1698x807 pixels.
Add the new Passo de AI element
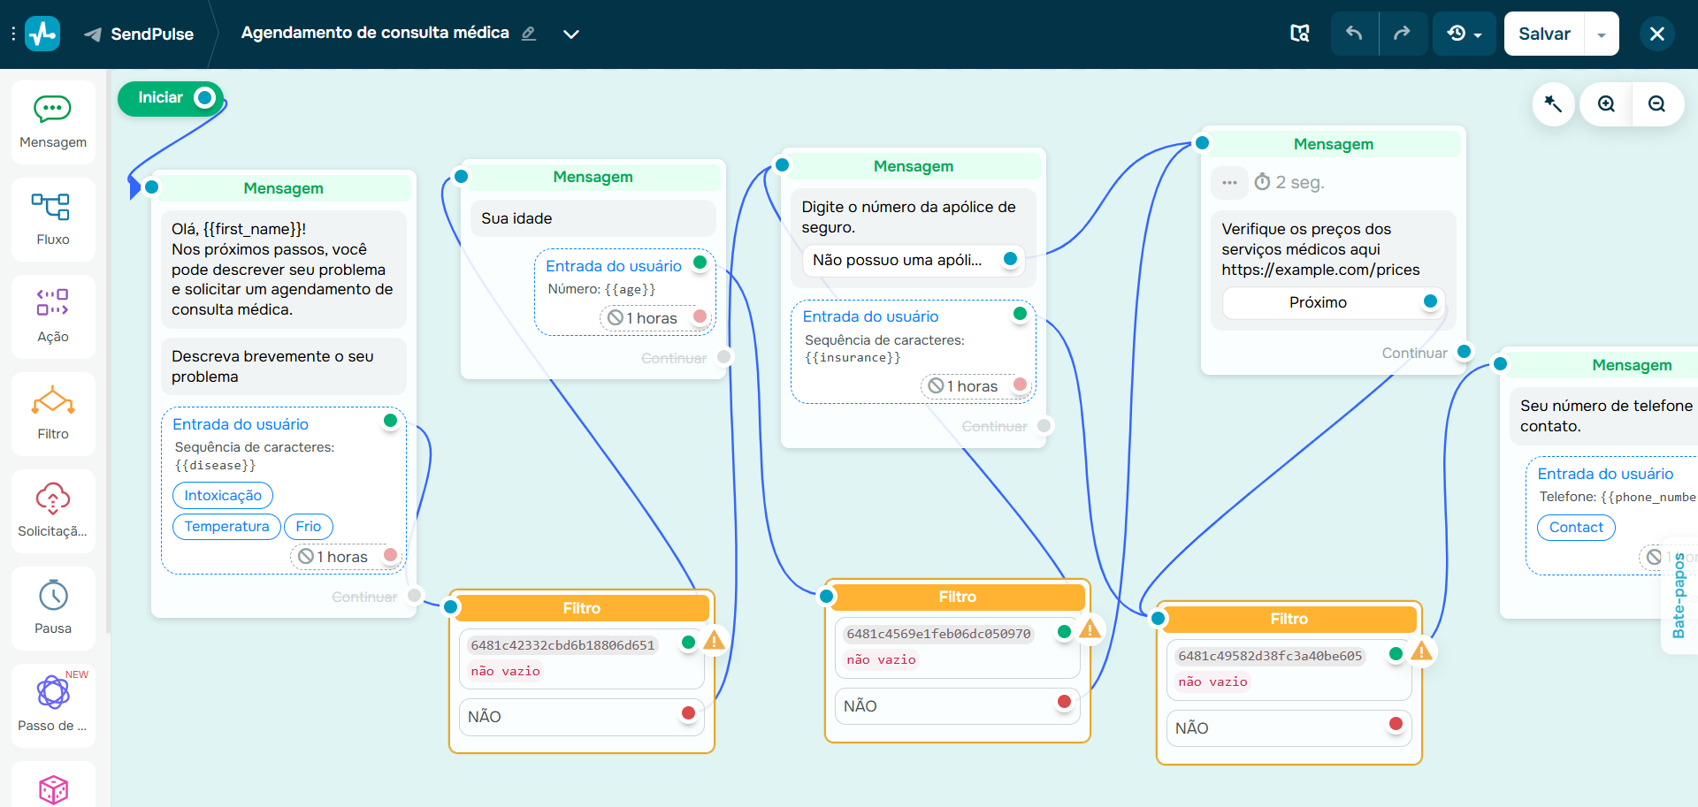(53, 705)
